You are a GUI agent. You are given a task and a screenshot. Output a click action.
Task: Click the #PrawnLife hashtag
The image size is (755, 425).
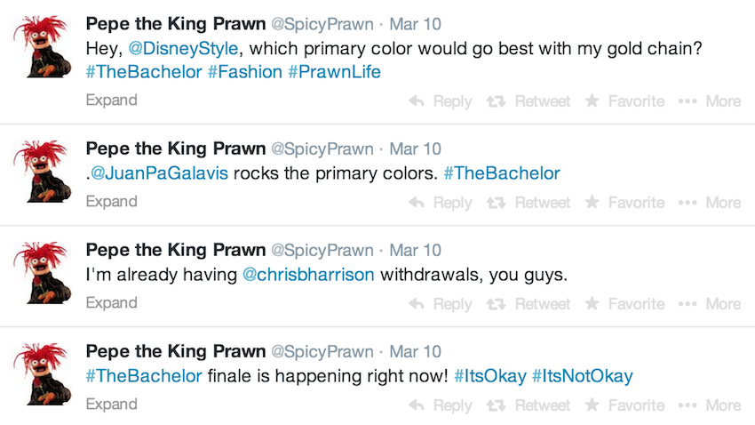(334, 72)
